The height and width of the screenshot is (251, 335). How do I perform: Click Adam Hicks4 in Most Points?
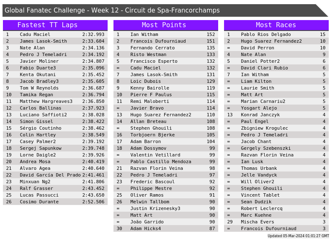[145, 228]
